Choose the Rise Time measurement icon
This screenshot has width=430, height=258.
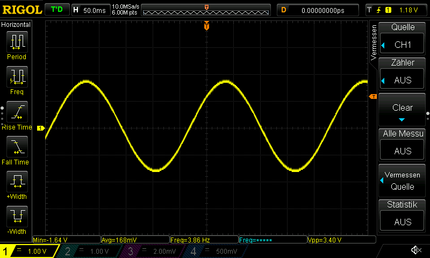17,112
